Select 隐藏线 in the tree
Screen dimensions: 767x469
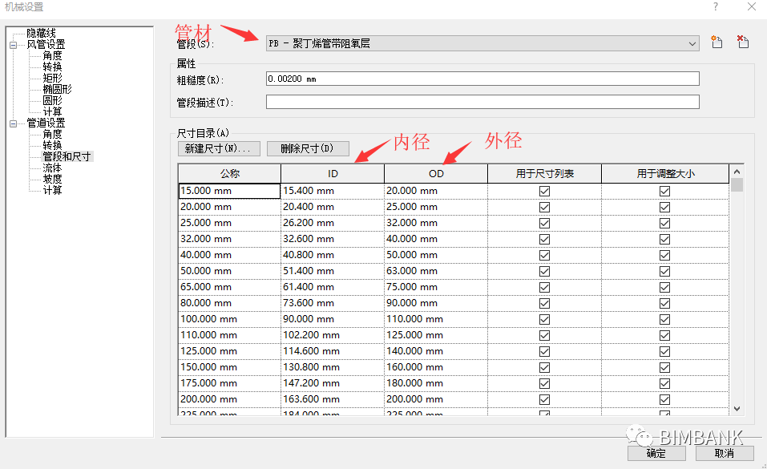coord(41,34)
